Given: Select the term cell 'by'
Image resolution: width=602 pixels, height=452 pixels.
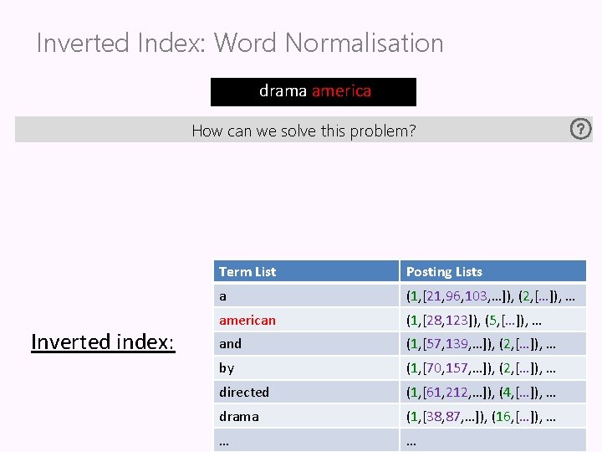Looking at the screenshot, I should pos(306,367).
